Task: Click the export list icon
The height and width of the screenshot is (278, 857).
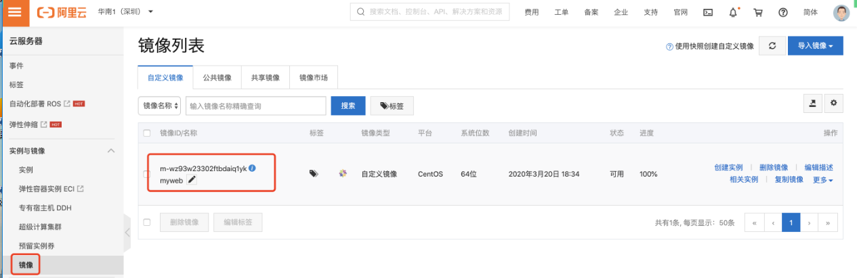Action: pyautogui.click(x=812, y=103)
